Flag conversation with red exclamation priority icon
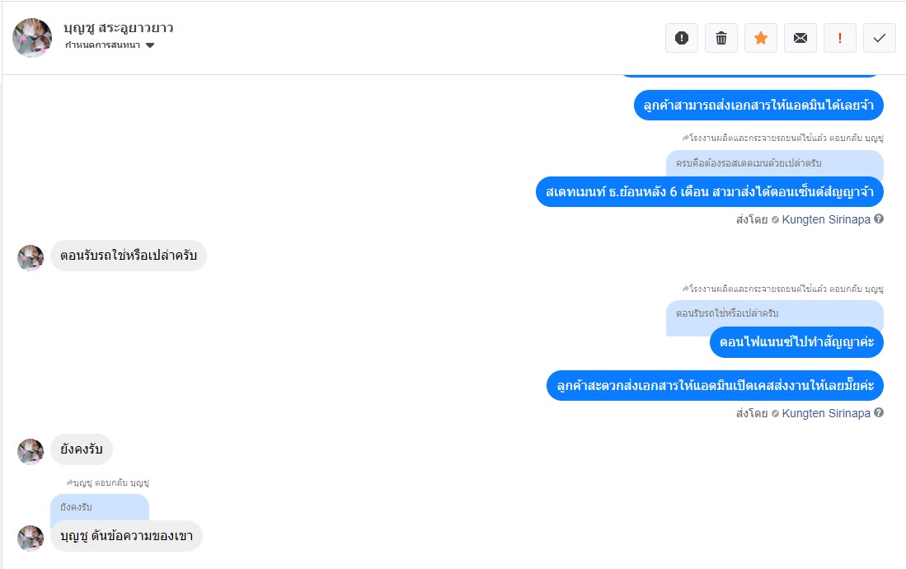The image size is (906, 569). pos(839,38)
